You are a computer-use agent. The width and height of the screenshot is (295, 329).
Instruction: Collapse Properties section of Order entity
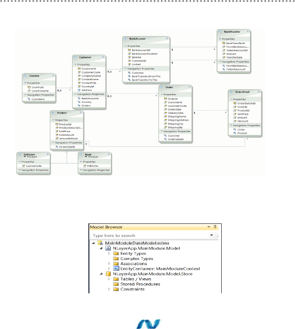(162, 94)
